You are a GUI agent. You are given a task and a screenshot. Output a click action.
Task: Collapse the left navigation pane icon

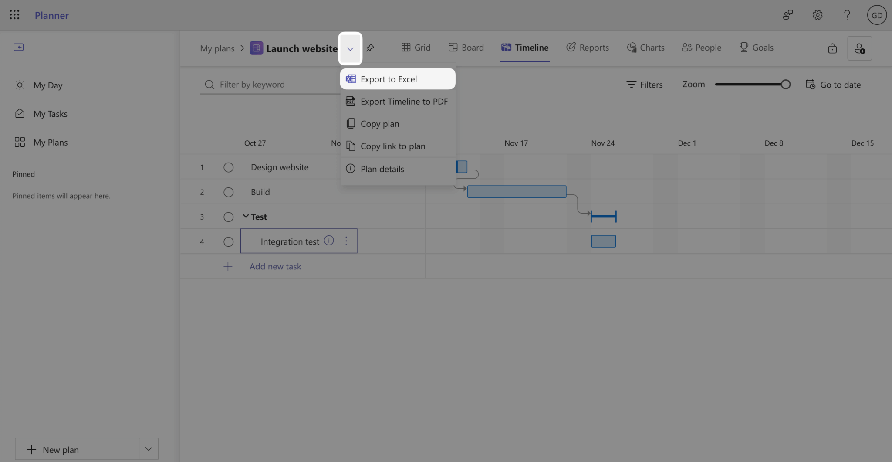(18, 47)
